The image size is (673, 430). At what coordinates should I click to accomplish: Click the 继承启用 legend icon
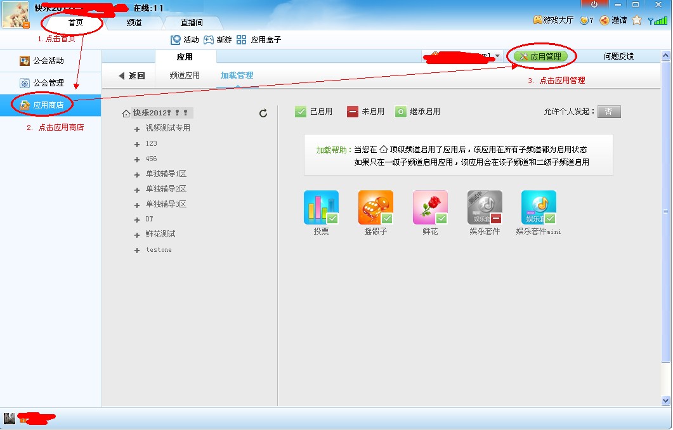pos(400,112)
